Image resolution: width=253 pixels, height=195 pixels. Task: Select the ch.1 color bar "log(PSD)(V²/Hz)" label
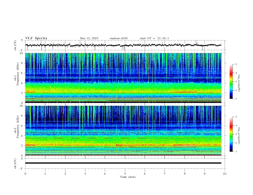239,83
